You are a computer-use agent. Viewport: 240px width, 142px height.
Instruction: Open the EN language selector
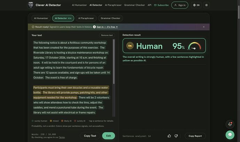pos(196,5)
